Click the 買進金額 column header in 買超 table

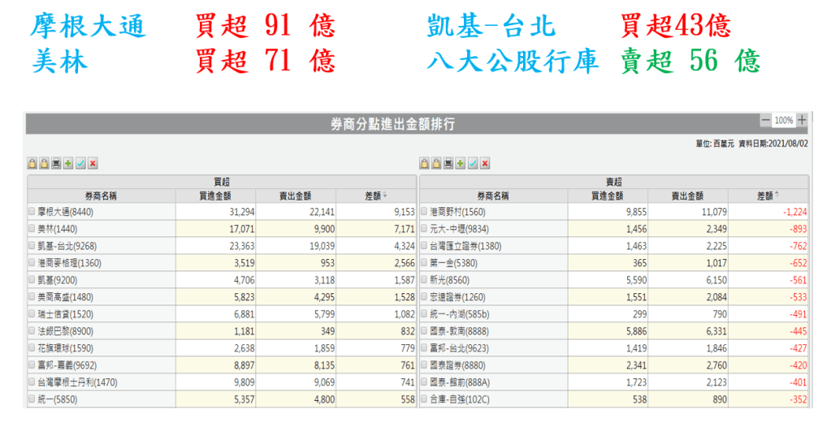coord(215,196)
